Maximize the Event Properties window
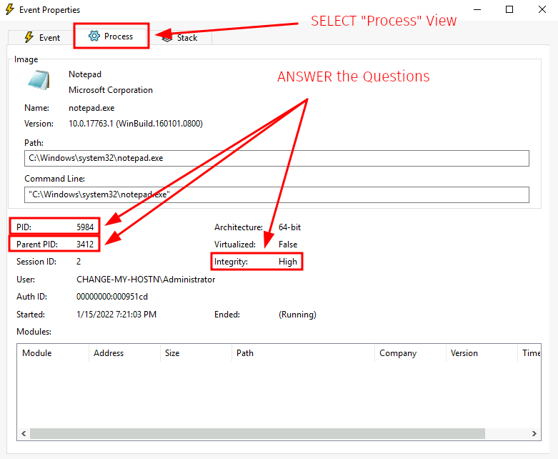558x459 pixels. pos(509,10)
